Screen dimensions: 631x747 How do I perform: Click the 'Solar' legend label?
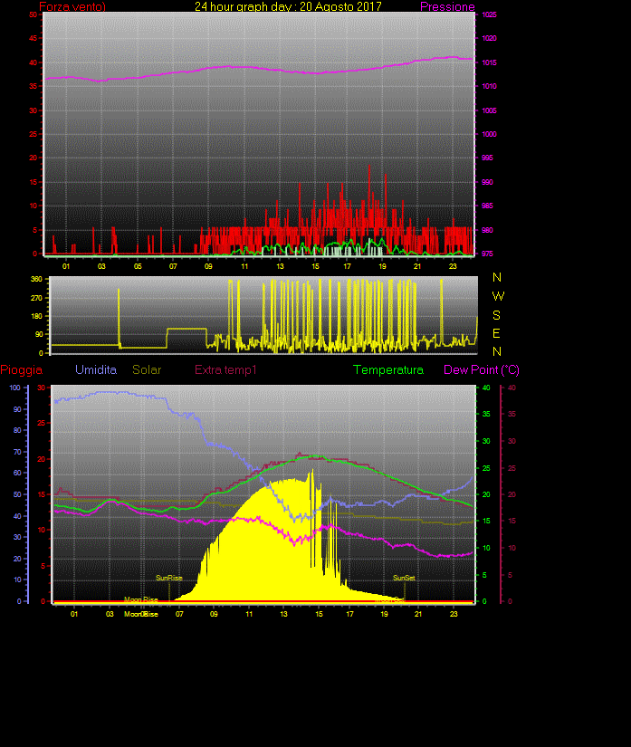pos(147,369)
